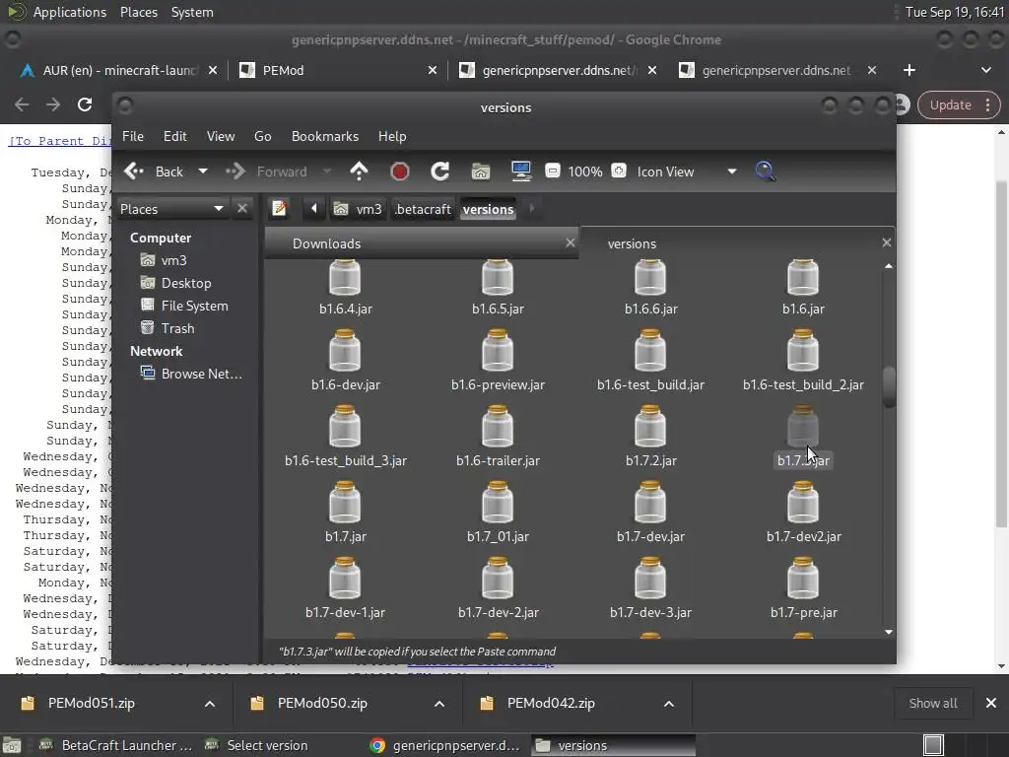The width and height of the screenshot is (1009, 757).
Task: Select the b1.7.2.jar file icon
Action: point(650,428)
